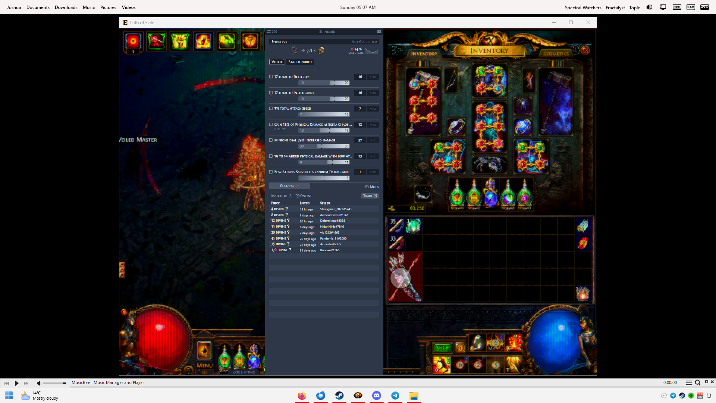Open the Downloads menu in top bar
716x403 pixels.
[x=66, y=7]
